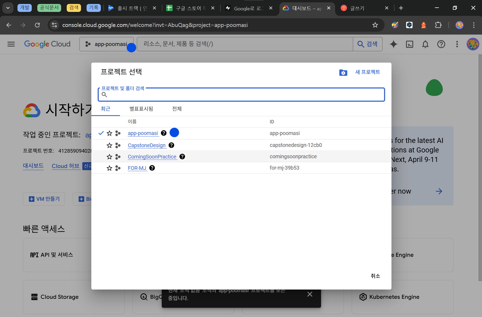Select the app-poomasi project link
The height and width of the screenshot is (317, 482).
tap(143, 133)
